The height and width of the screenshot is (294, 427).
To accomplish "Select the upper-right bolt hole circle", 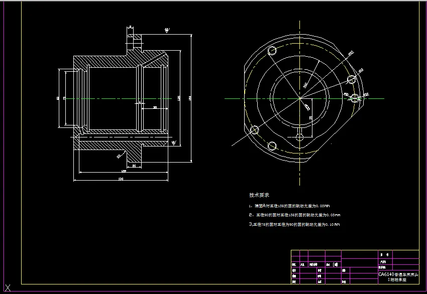I will tap(352, 79).
